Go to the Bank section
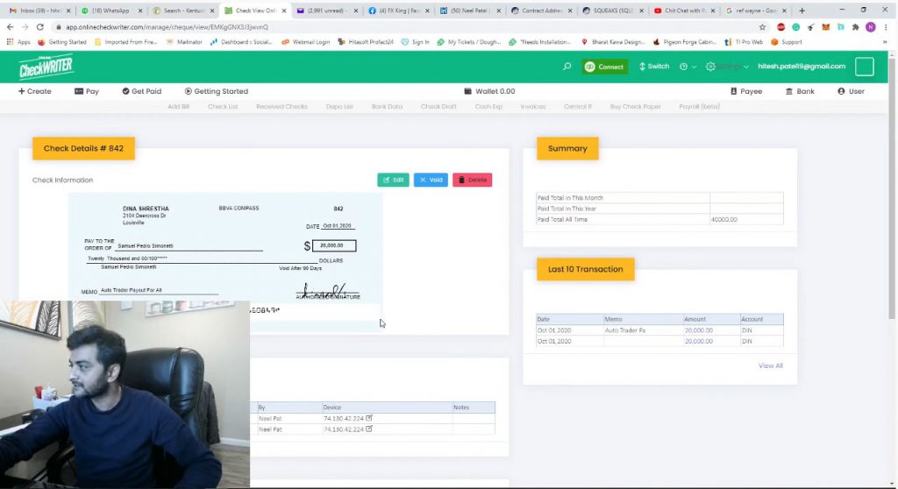This screenshot has height=489, width=898. (800, 91)
